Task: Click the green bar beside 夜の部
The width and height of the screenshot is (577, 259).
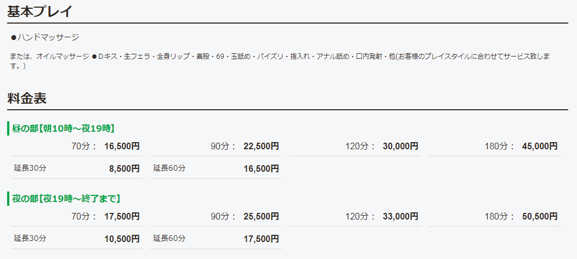Action: pos(8,198)
